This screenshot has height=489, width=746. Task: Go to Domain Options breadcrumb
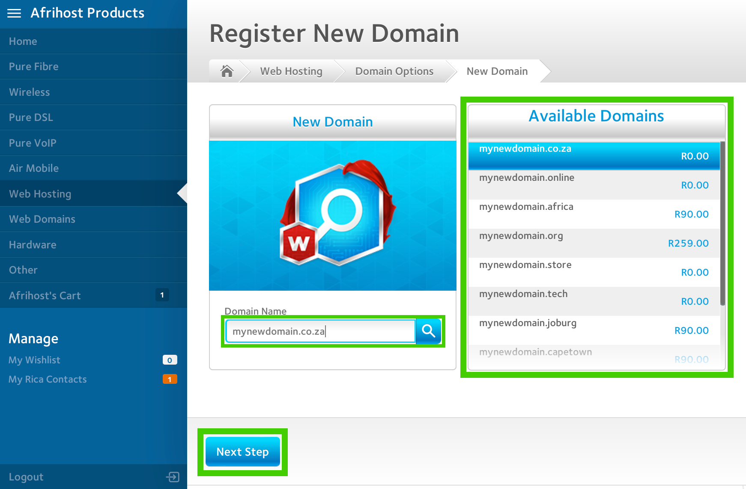(x=394, y=71)
